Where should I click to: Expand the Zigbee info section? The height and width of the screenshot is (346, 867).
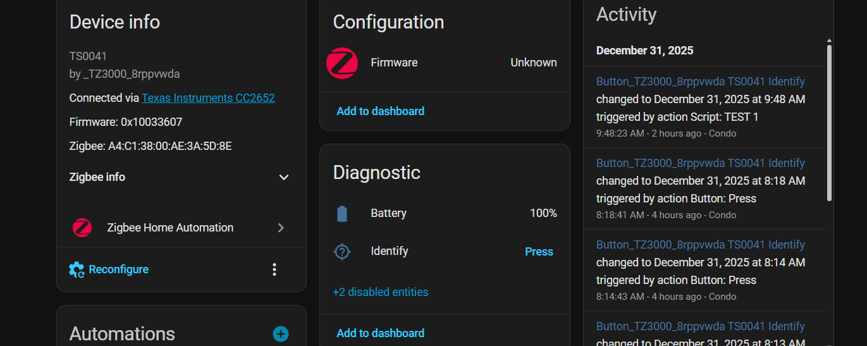tap(284, 178)
